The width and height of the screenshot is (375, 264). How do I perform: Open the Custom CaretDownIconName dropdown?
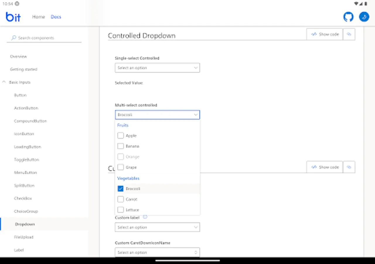(x=157, y=252)
